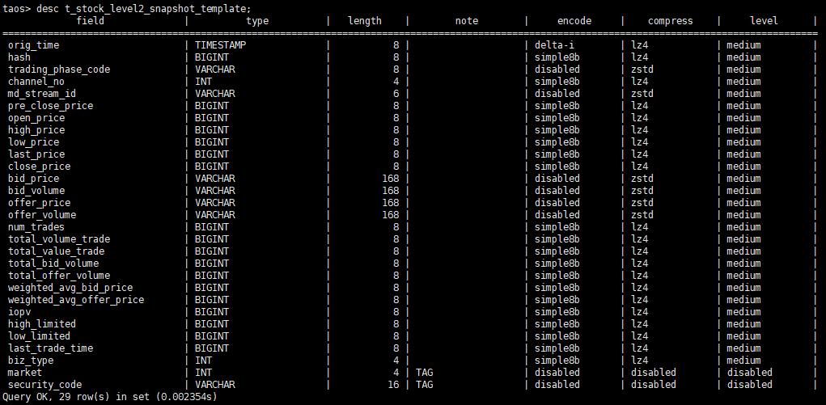Click the 'encode' column header
826x405 pixels.
point(574,21)
